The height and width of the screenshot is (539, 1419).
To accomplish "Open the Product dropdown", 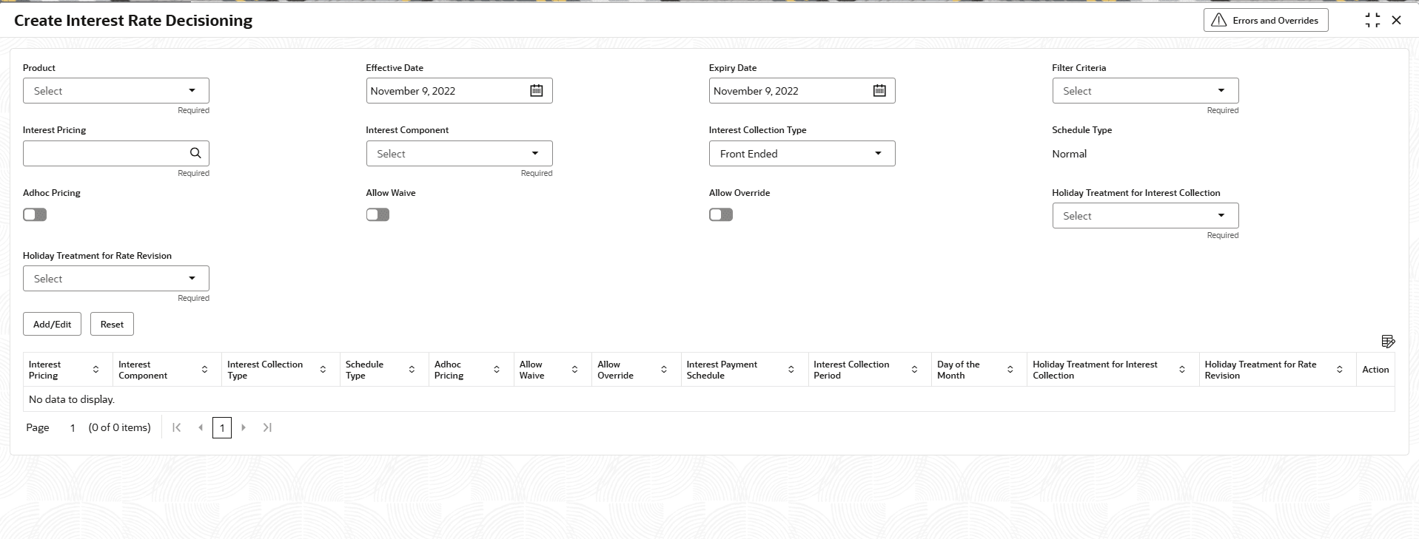I will pos(116,91).
